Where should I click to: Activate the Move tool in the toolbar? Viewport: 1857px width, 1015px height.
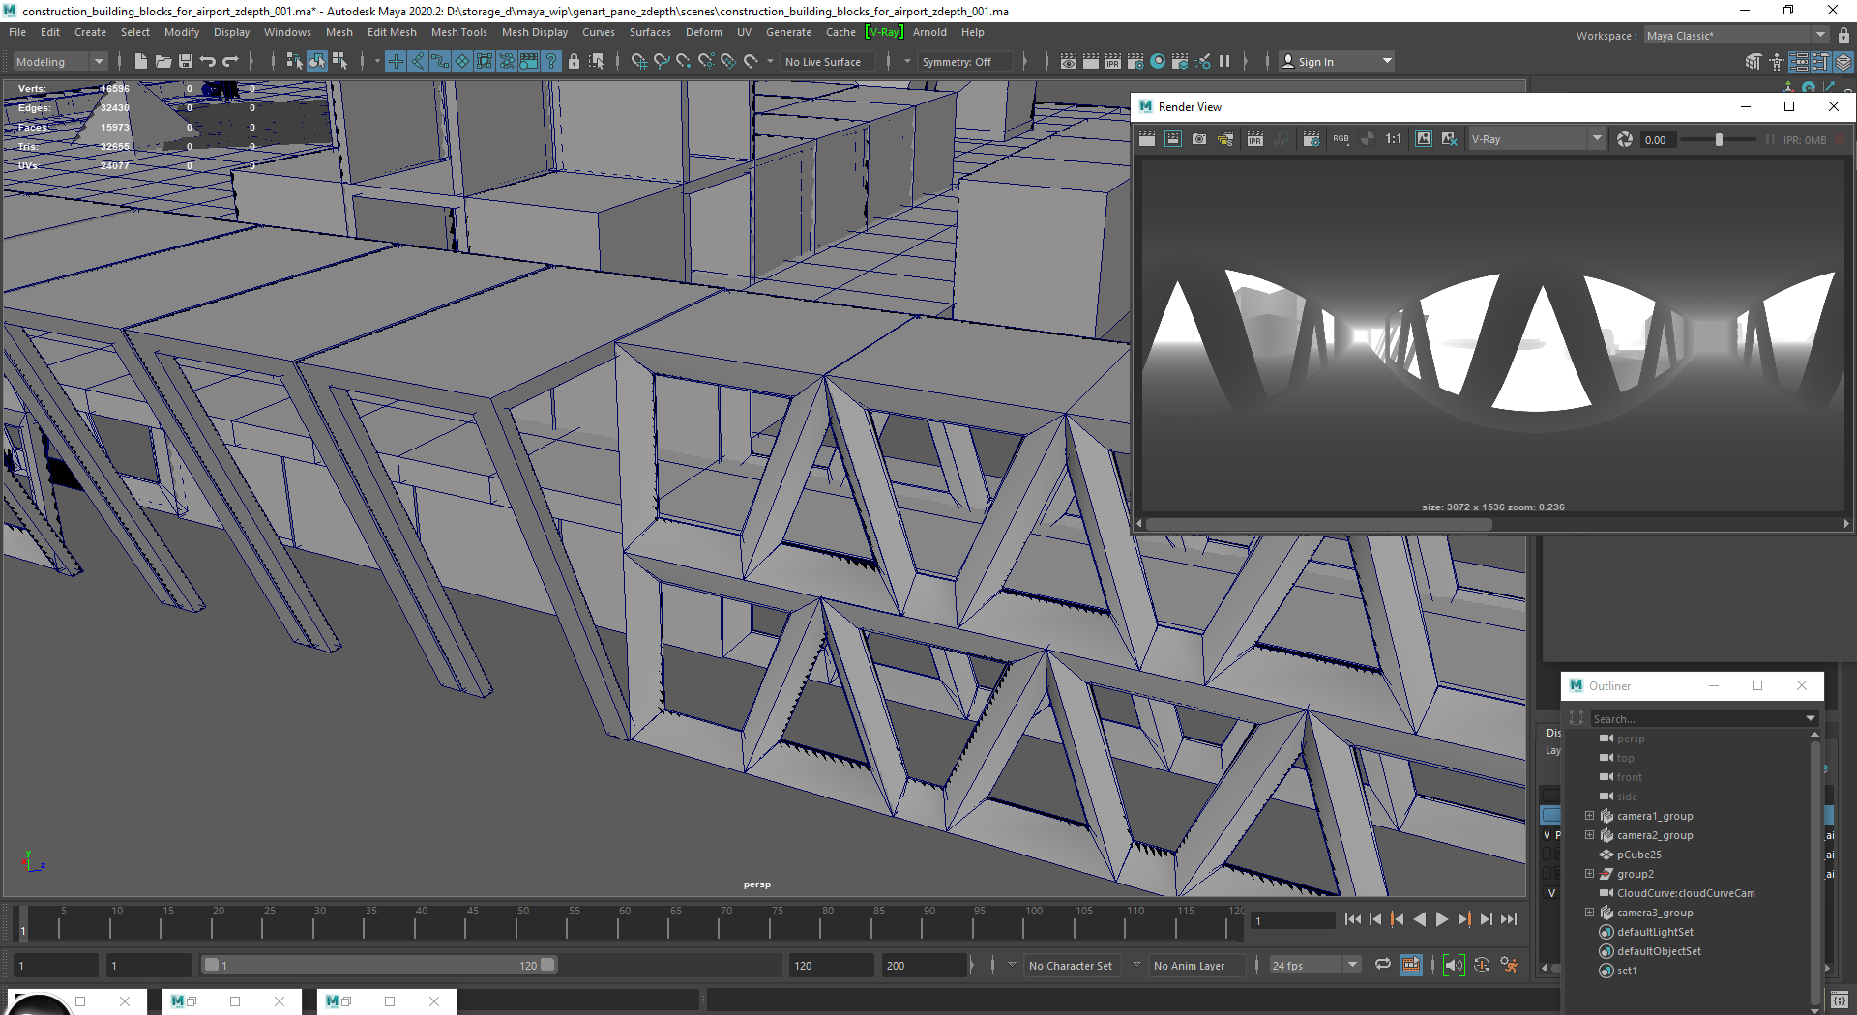point(396,61)
